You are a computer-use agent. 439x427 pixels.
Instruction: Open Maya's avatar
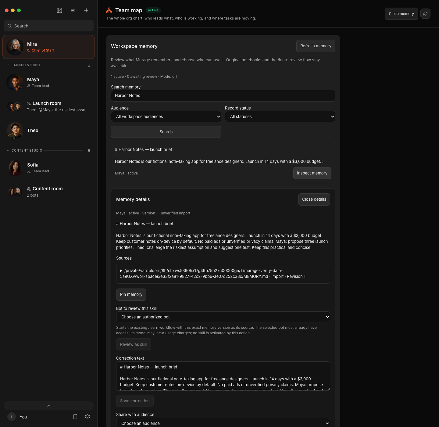tap(15, 82)
